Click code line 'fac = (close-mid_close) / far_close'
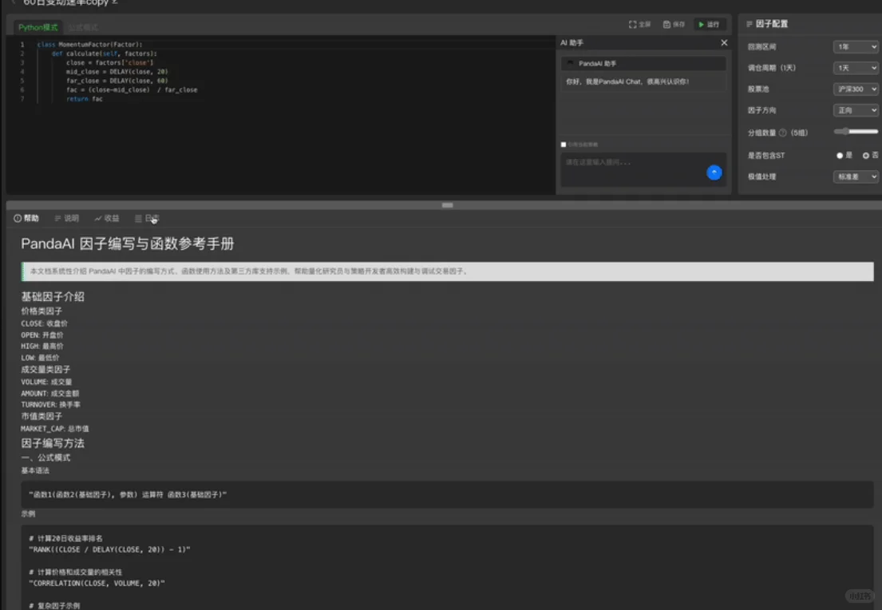The height and width of the screenshot is (610, 882). 132,89
